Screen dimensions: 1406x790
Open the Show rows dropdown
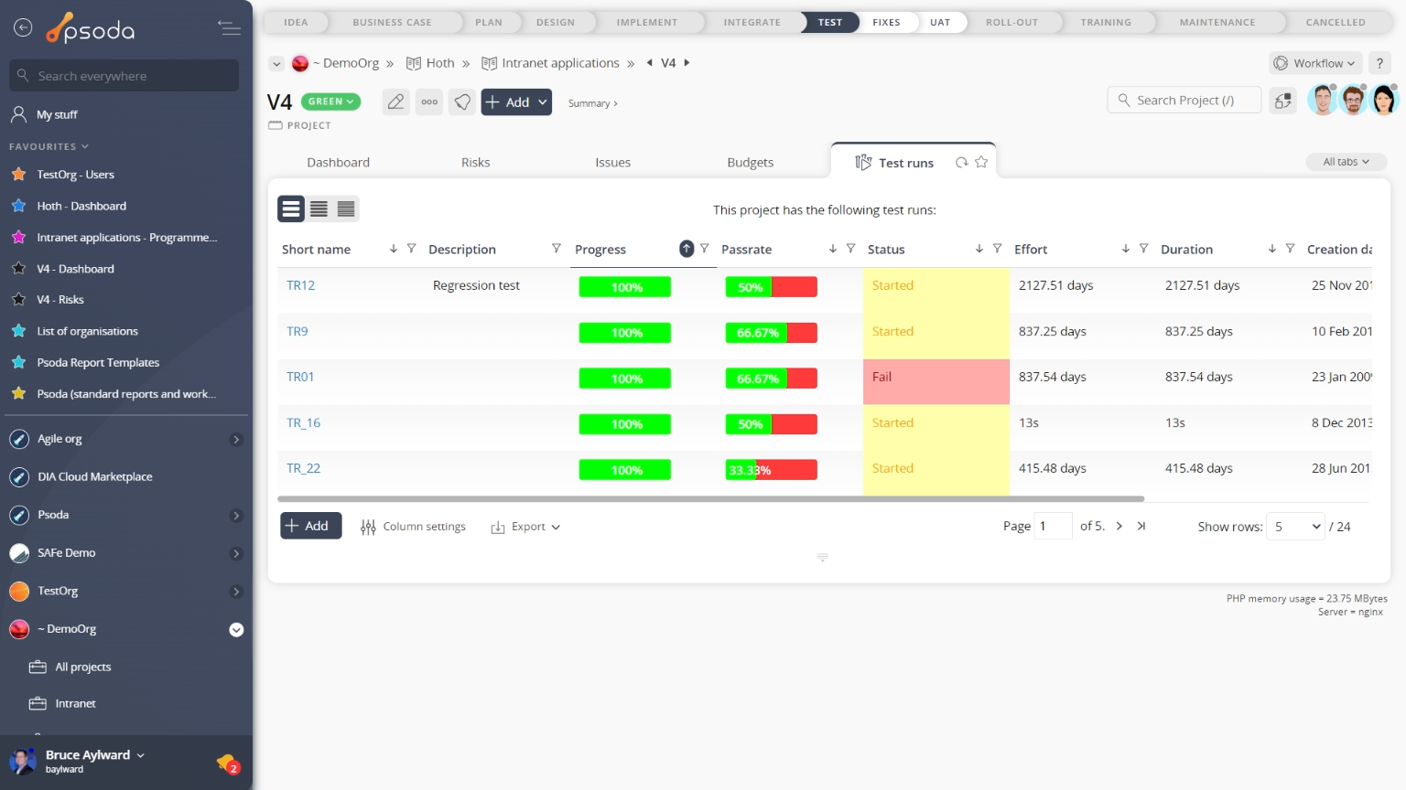click(x=1295, y=527)
